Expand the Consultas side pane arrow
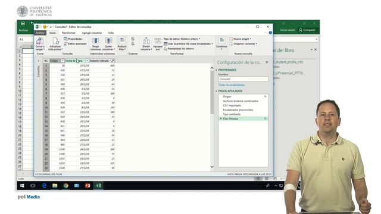 click(38, 61)
